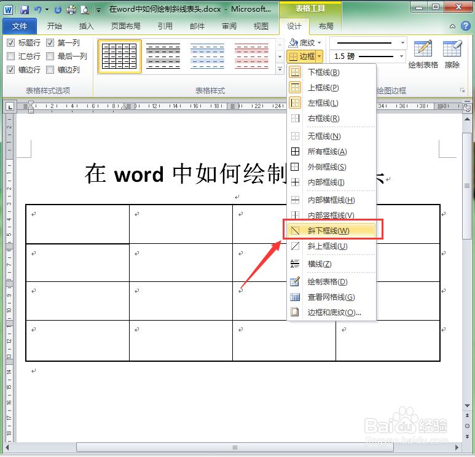
Task: Apply 上框线(P) top border
Action: click(x=331, y=88)
